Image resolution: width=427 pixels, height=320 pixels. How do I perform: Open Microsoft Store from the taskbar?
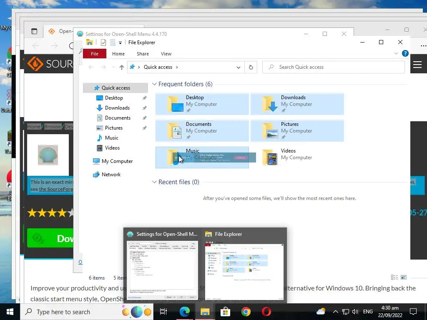(225, 312)
